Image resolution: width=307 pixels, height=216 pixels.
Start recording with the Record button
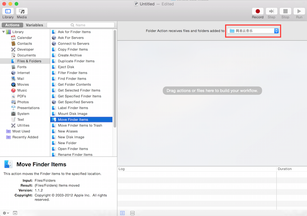(x=258, y=11)
